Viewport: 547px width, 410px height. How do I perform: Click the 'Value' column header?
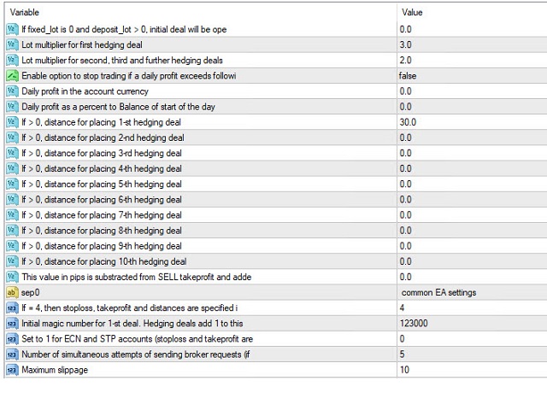tap(411, 13)
